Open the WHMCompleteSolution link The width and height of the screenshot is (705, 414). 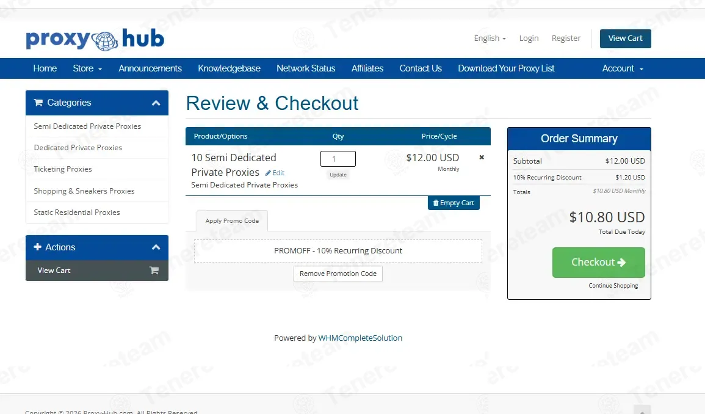click(360, 338)
